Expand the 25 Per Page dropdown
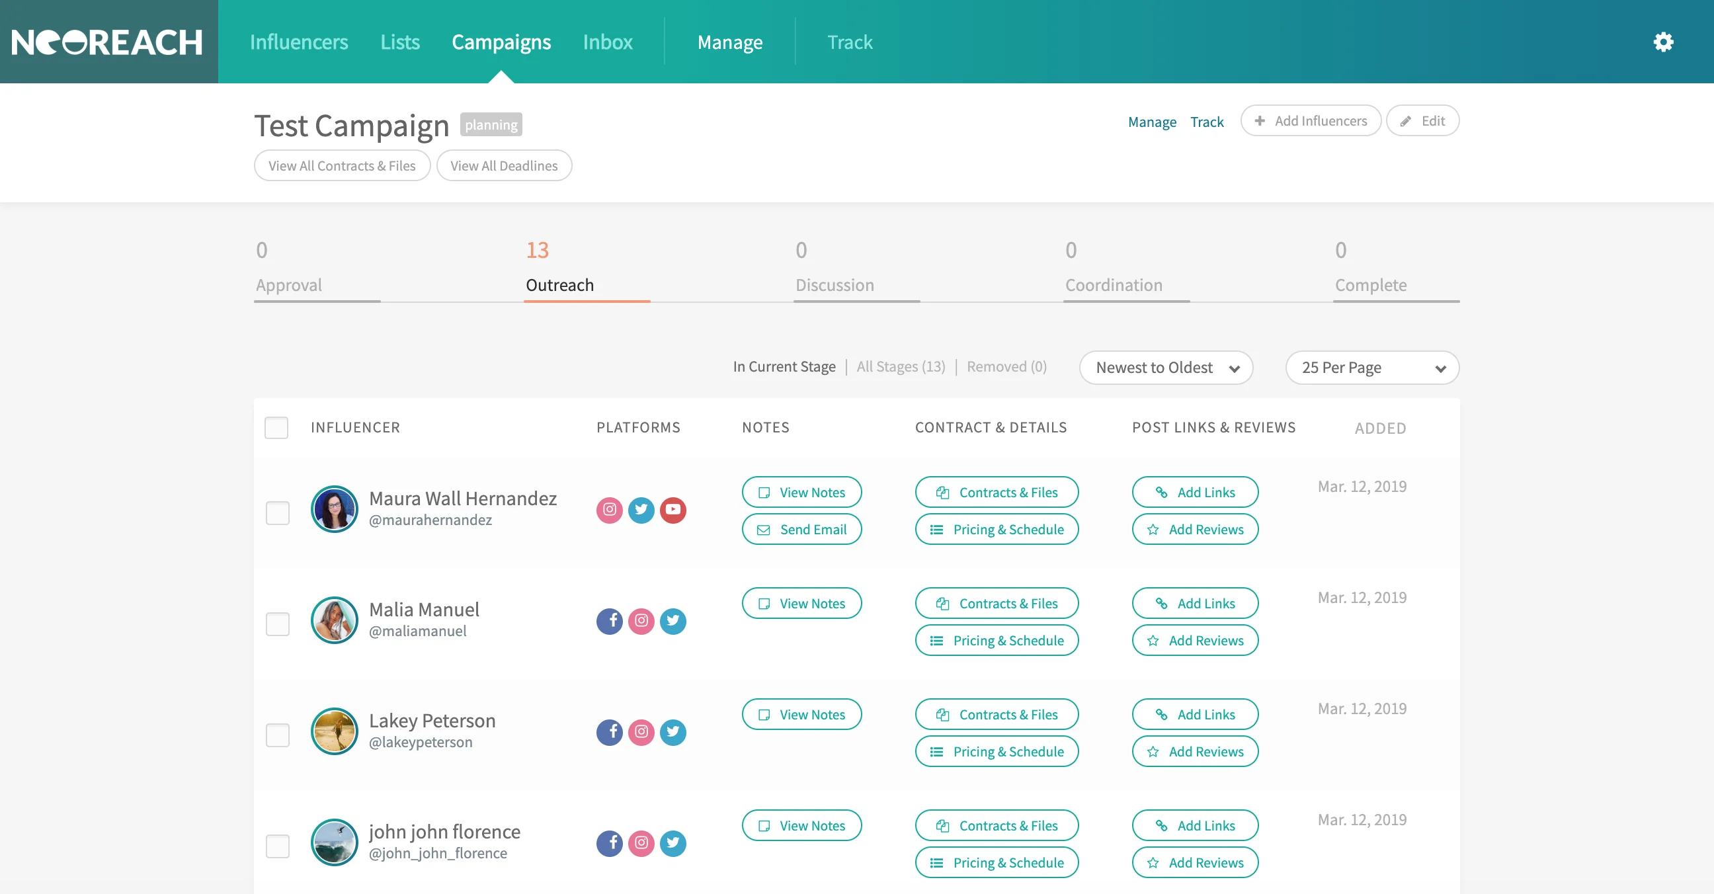 (x=1372, y=368)
